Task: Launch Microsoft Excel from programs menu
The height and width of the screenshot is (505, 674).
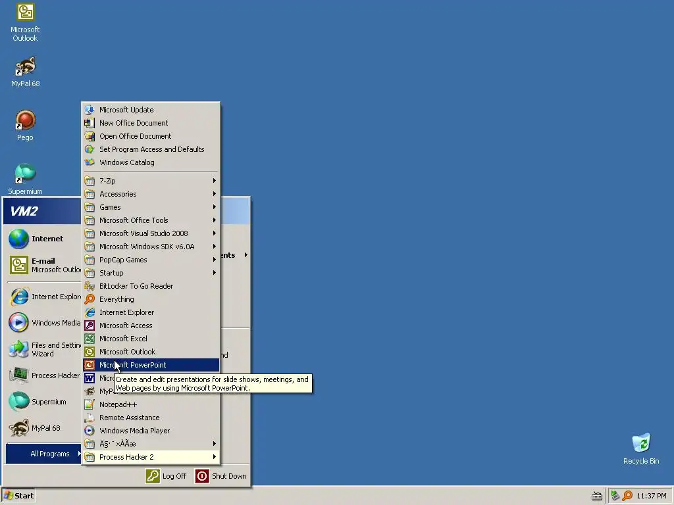Action: tap(151, 339)
